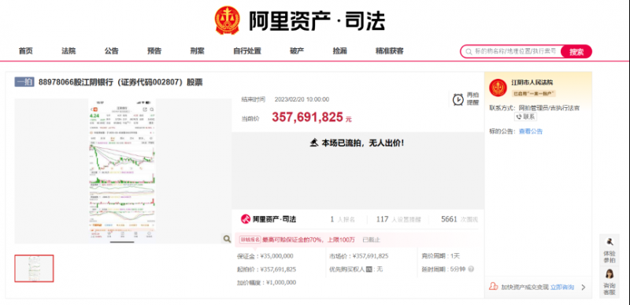Click the phone icon in 联系 button
Screen dimensions: 630x305
[519, 117]
